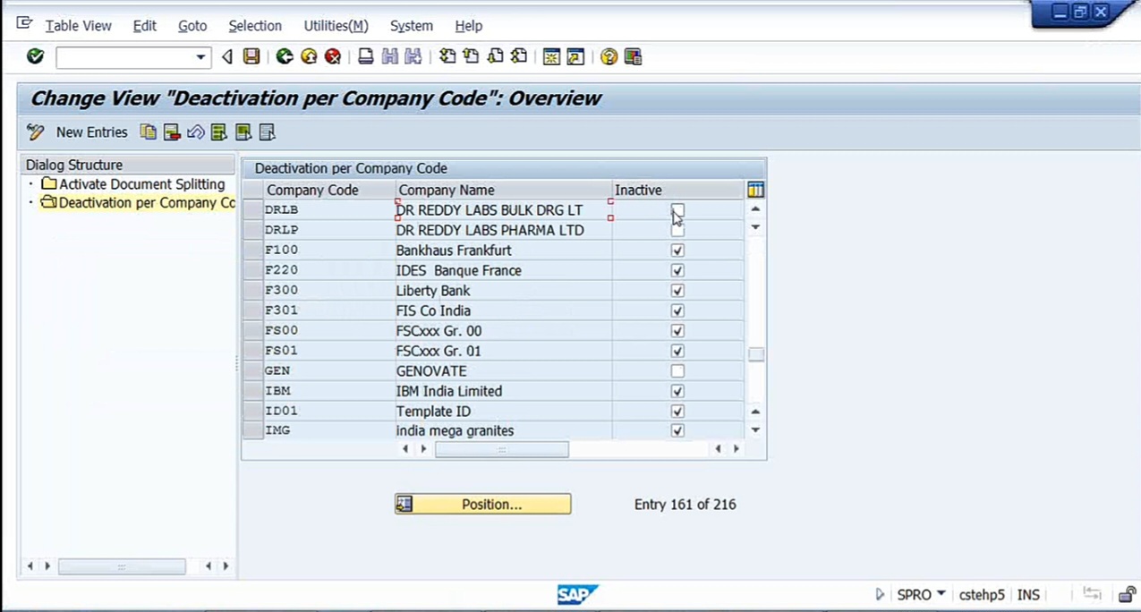Collapse the command field with the triangle arrow
This screenshot has height=612, width=1141.
point(226,57)
